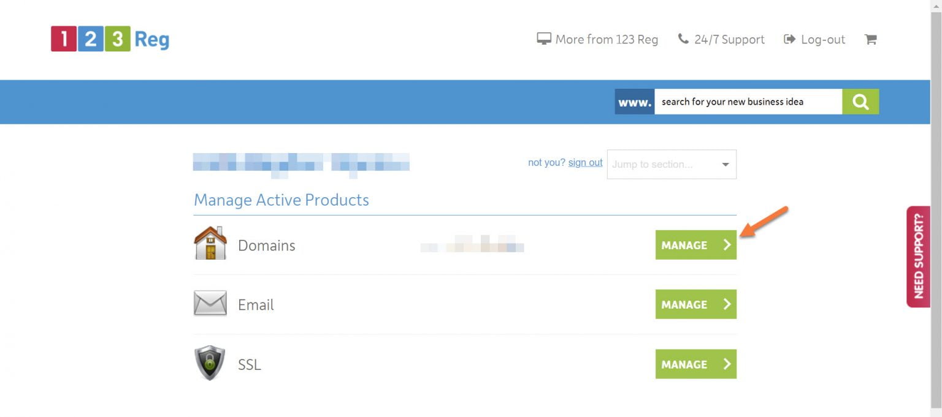Select the SSL shield icon

point(209,362)
